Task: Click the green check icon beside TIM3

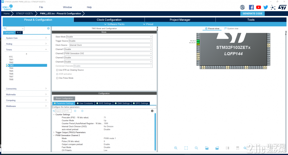Action: 7,65
